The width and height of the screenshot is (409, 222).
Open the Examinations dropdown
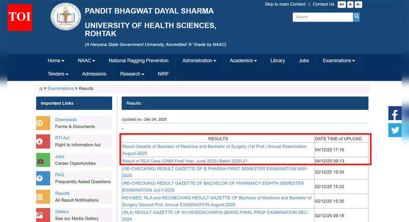pos(338,60)
